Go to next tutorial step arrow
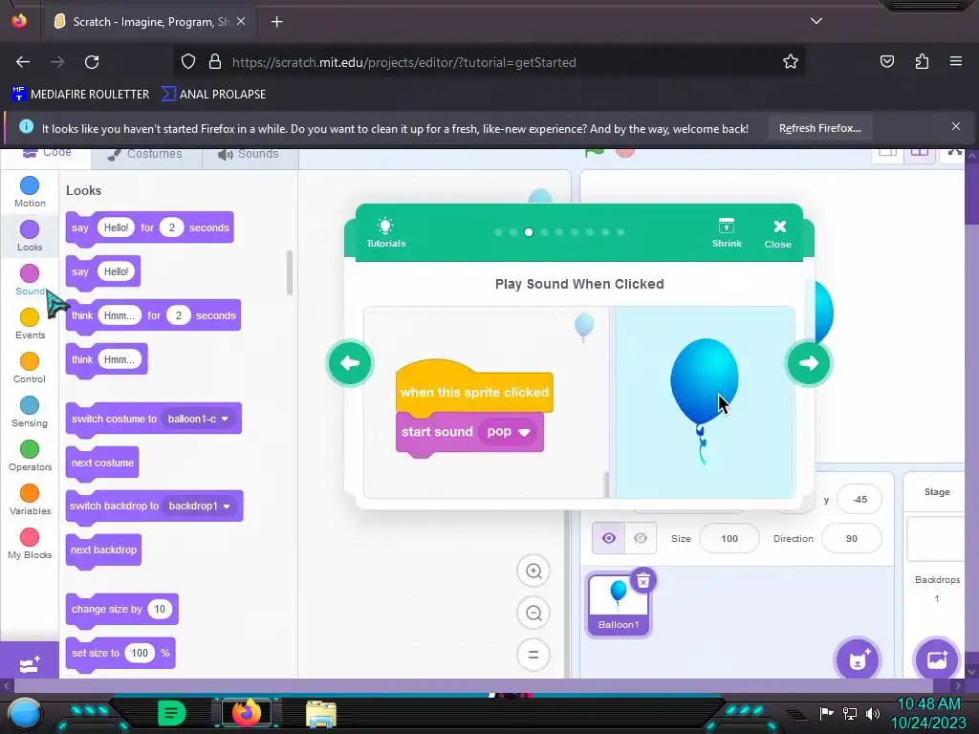 click(809, 362)
